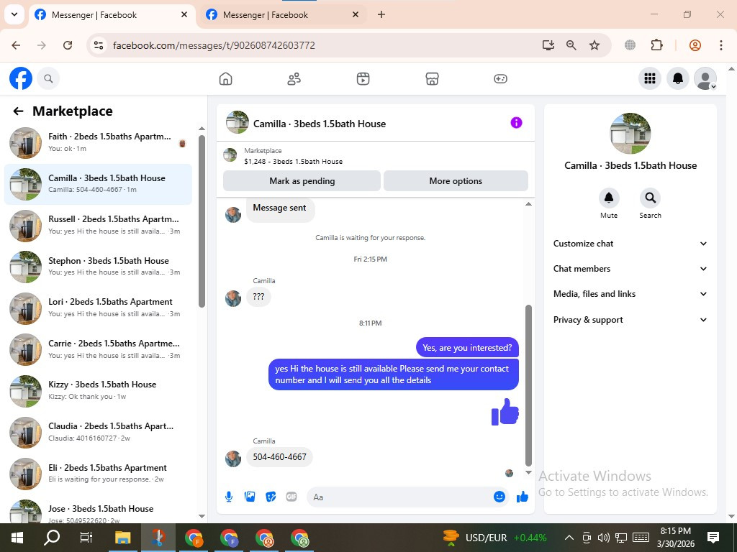Viewport: 737px width, 552px height.
Task: Go back using the Marketplace back arrow
Action: click(x=18, y=111)
